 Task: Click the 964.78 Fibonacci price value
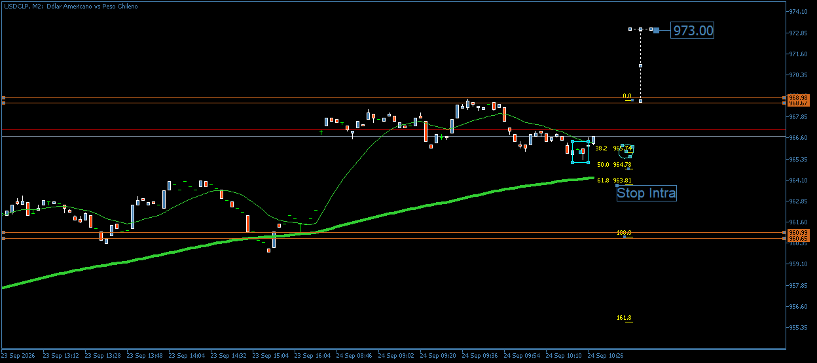tap(622, 165)
